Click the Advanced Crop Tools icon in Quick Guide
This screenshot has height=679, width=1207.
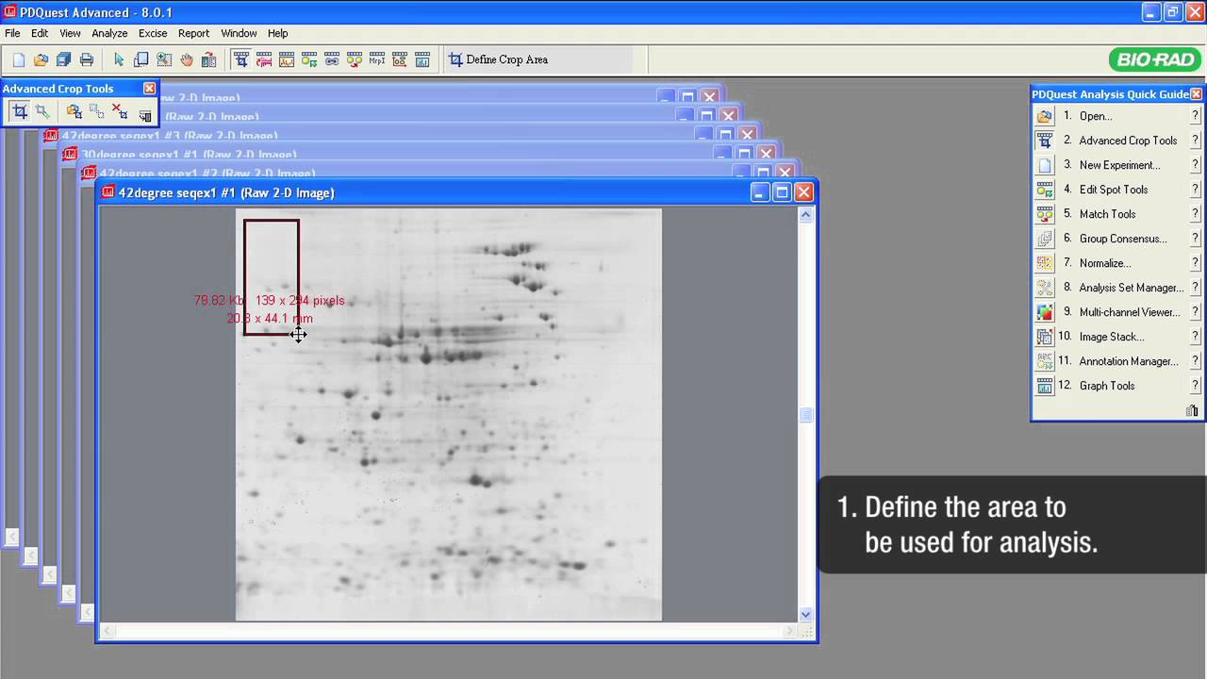pos(1045,141)
